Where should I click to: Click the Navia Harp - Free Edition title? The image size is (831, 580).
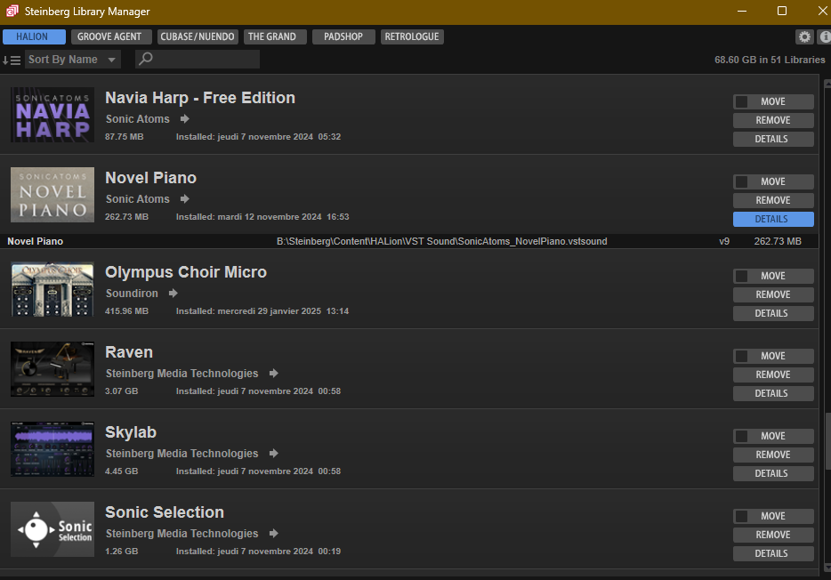pyautogui.click(x=200, y=98)
